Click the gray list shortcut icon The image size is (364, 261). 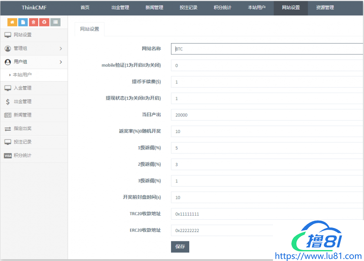[x=55, y=22]
